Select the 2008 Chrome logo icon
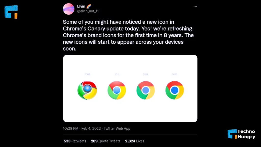The width and height of the screenshot is (261, 147). tap(87, 90)
